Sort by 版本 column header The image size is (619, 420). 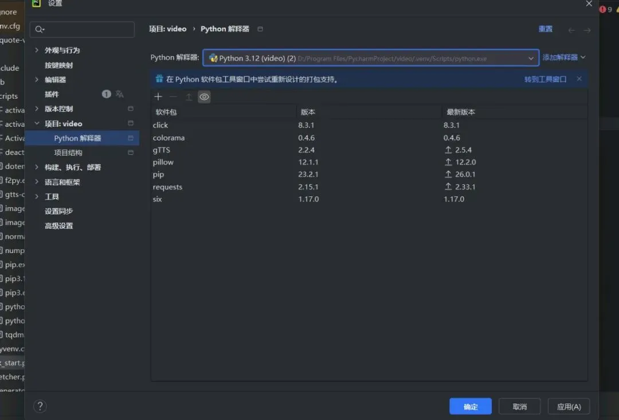coord(369,112)
